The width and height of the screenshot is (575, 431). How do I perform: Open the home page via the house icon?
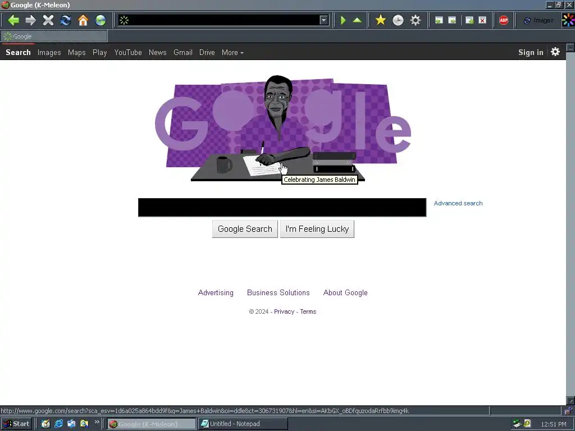pos(83,20)
